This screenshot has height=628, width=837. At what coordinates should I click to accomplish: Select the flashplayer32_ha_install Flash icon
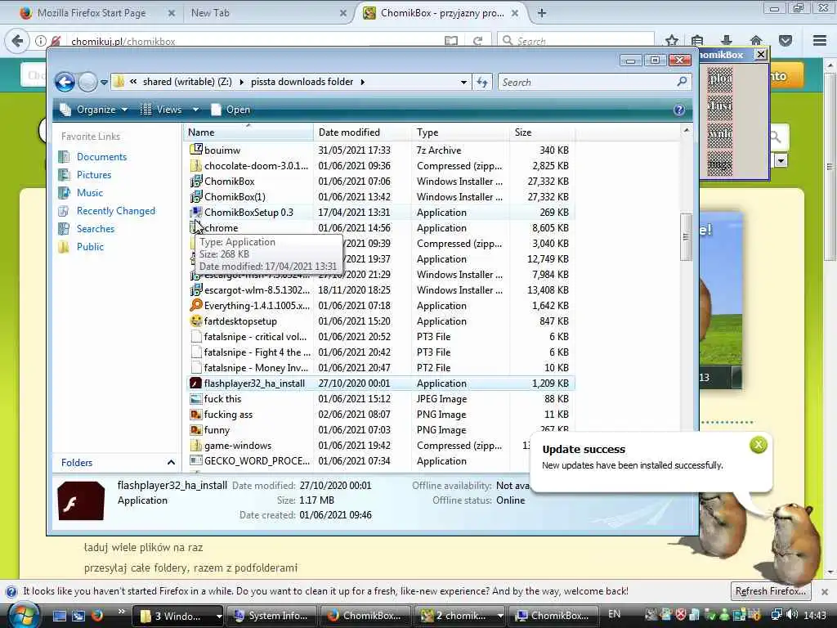[x=196, y=384]
